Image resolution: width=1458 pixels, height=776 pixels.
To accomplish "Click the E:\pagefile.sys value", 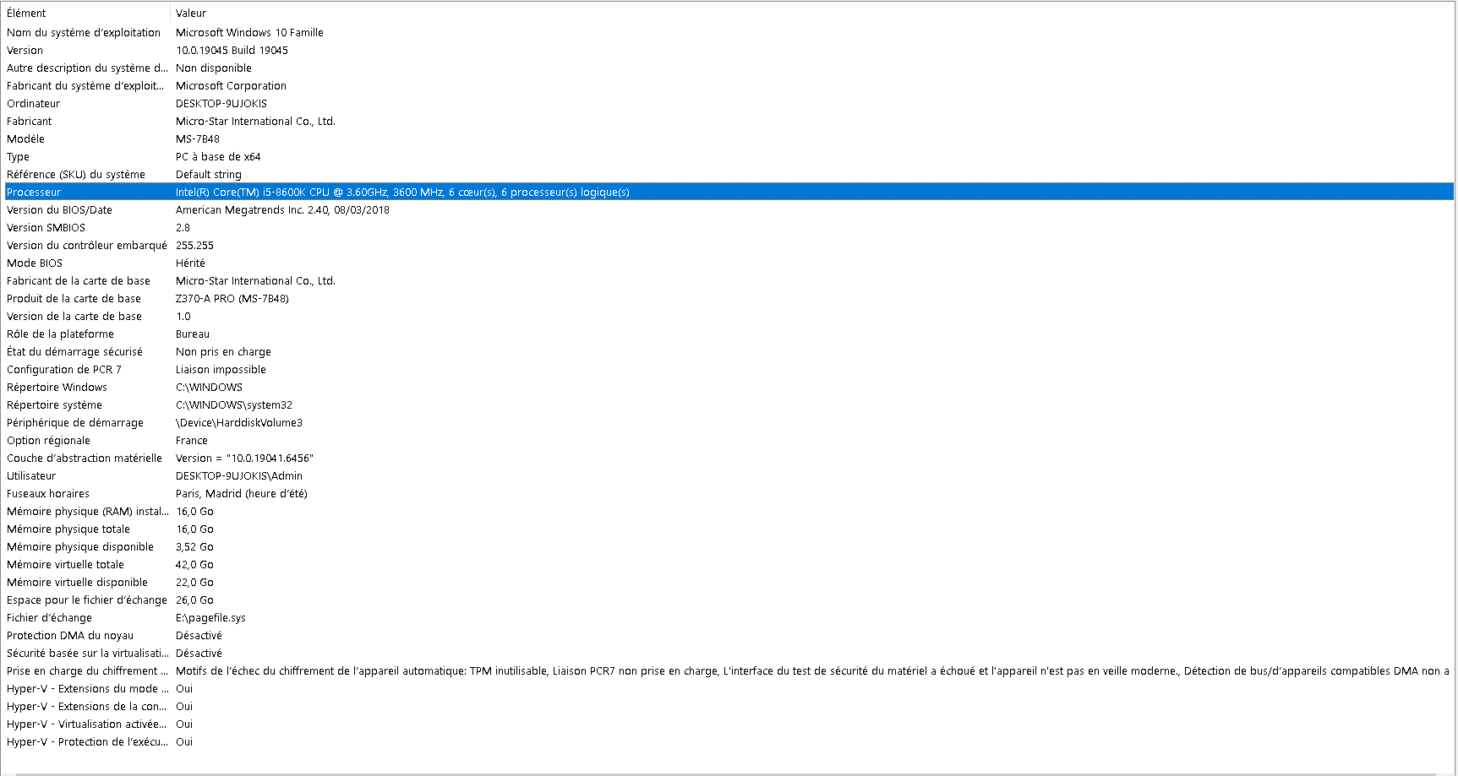I will point(210,617).
